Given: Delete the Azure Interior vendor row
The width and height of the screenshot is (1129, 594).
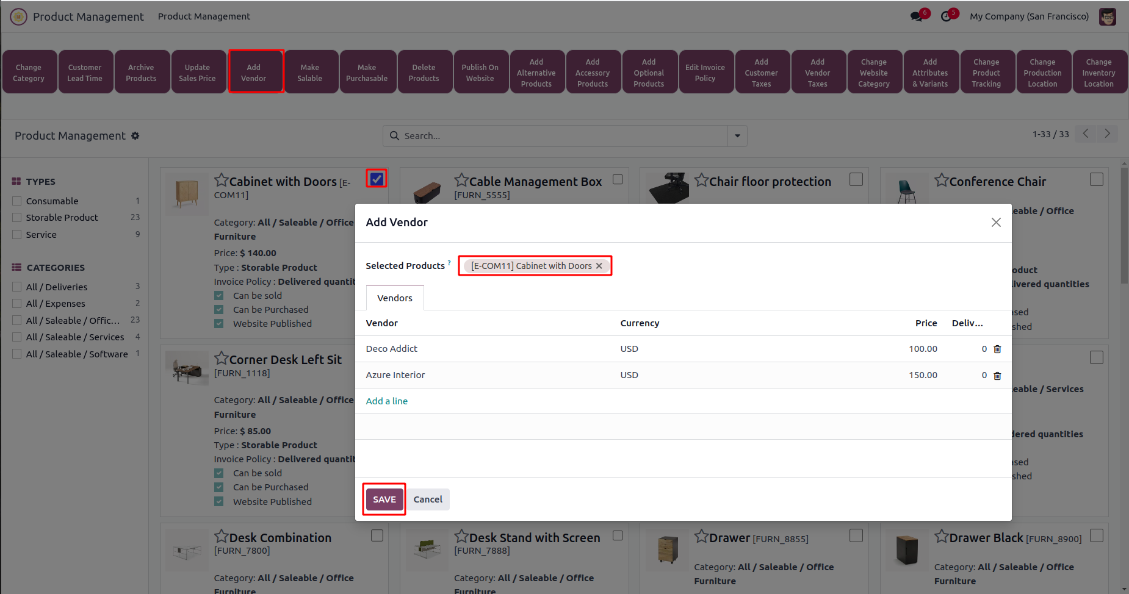Looking at the screenshot, I should (x=997, y=376).
